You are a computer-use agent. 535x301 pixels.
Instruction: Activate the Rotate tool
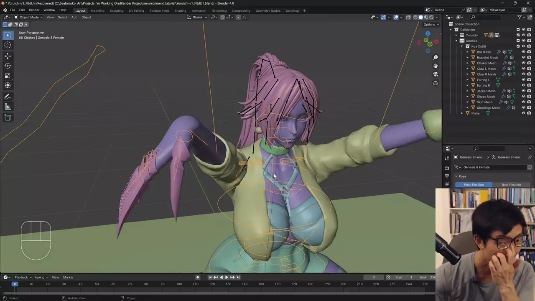click(x=8, y=66)
